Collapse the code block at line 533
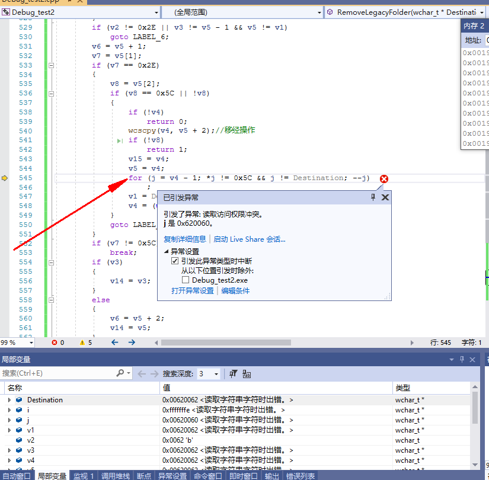Image resolution: width=489 pixels, height=480 pixels. [x=52, y=66]
